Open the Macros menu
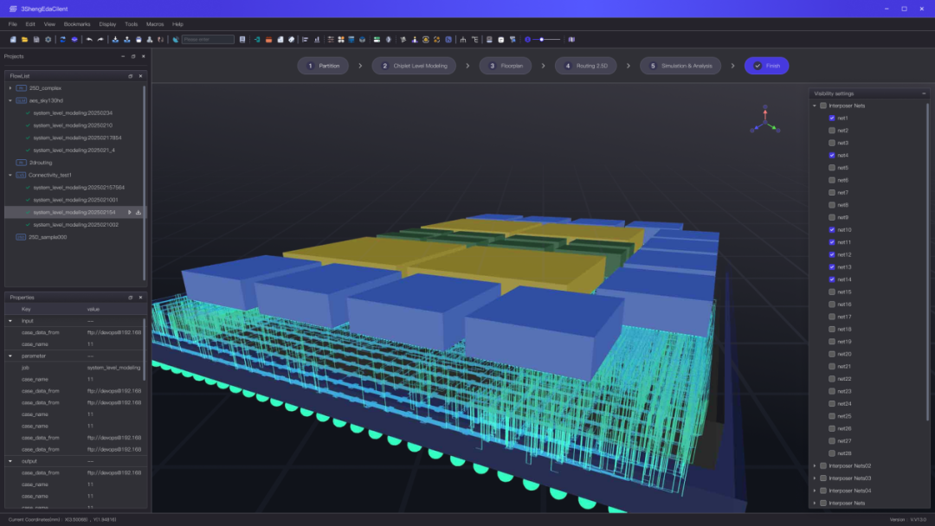This screenshot has height=526, width=935. [154, 24]
